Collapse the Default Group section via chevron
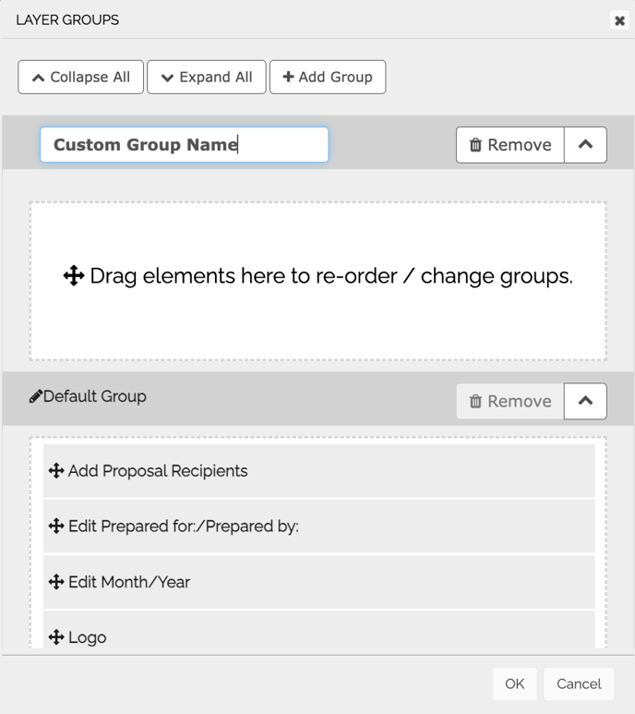 (585, 401)
